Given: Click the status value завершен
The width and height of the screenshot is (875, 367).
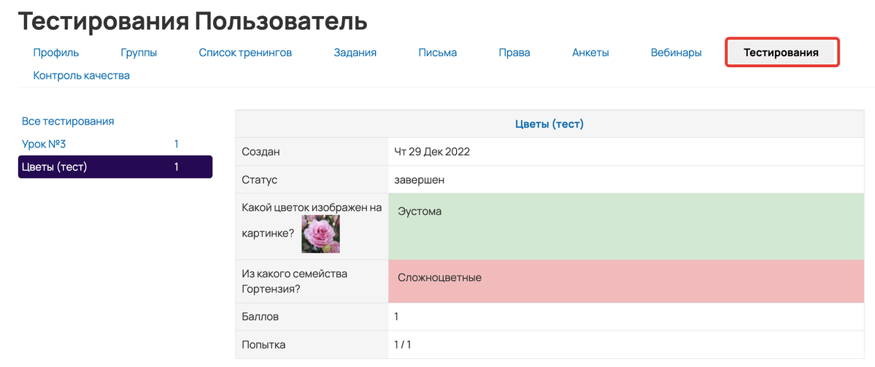Looking at the screenshot, I should pyautogui.click(x=419, y=180).
